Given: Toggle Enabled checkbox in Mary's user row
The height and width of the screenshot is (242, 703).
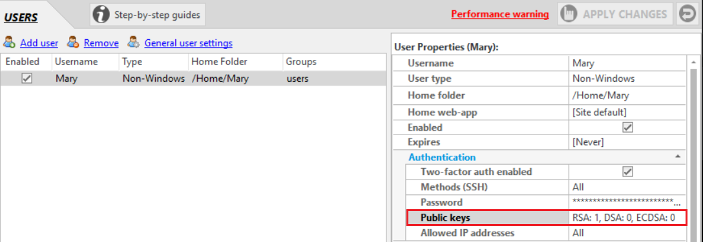Looking at the screenshot, I should click(x=26, y=79).
